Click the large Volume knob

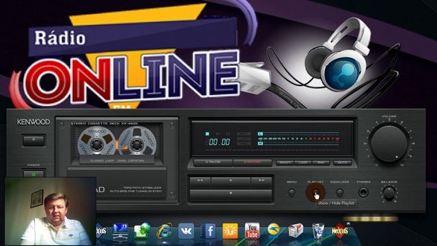tap(389, 144)
